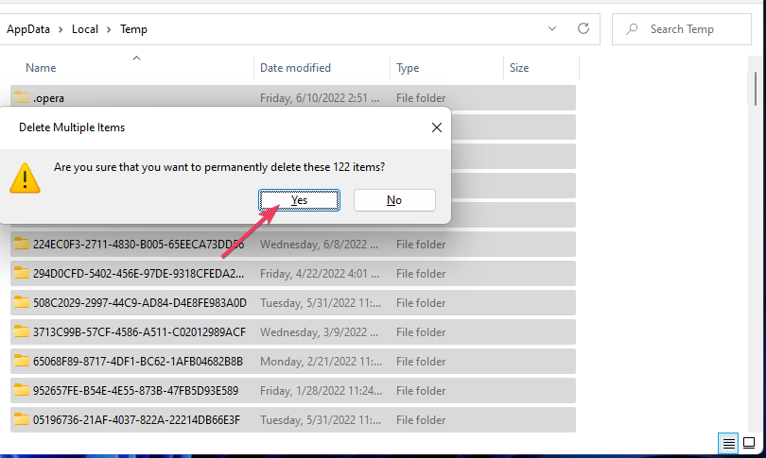Switch to large thumbnails view icon
Screen dimensions: 766x458
[x=749, y=443]
